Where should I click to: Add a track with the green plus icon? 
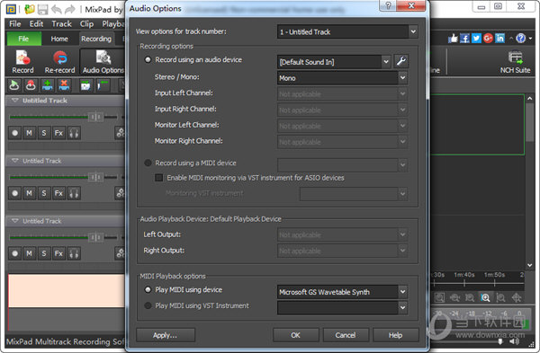tap(48, 85)
